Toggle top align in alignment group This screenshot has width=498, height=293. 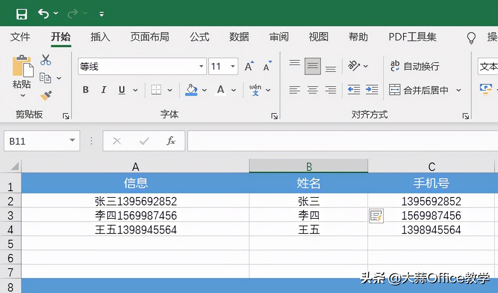(294, 63)
